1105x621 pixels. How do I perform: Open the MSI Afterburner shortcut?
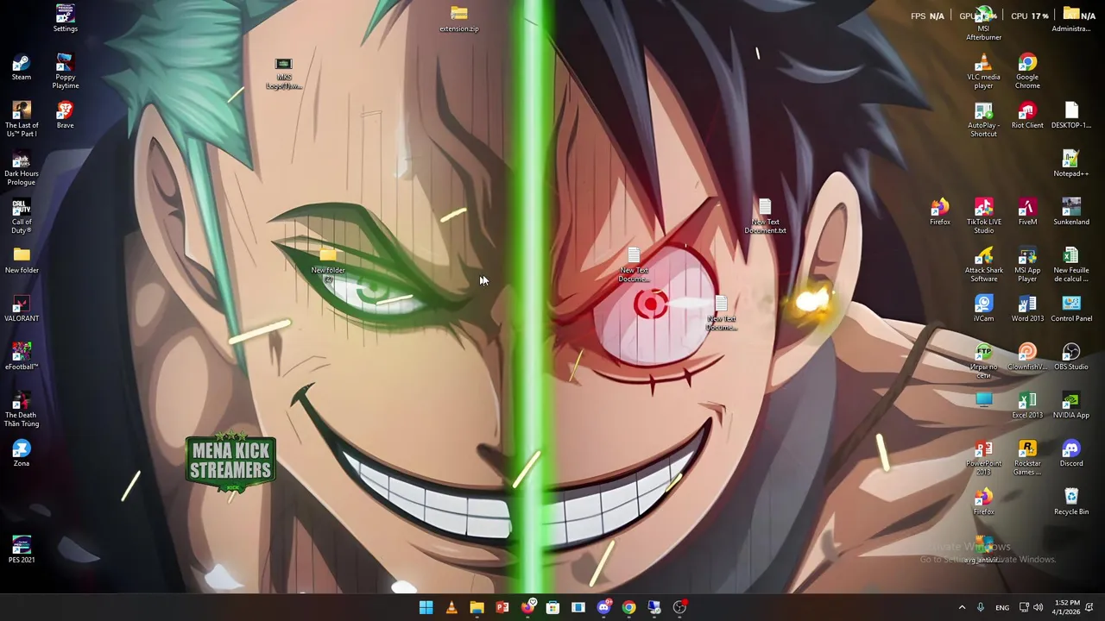983,24
